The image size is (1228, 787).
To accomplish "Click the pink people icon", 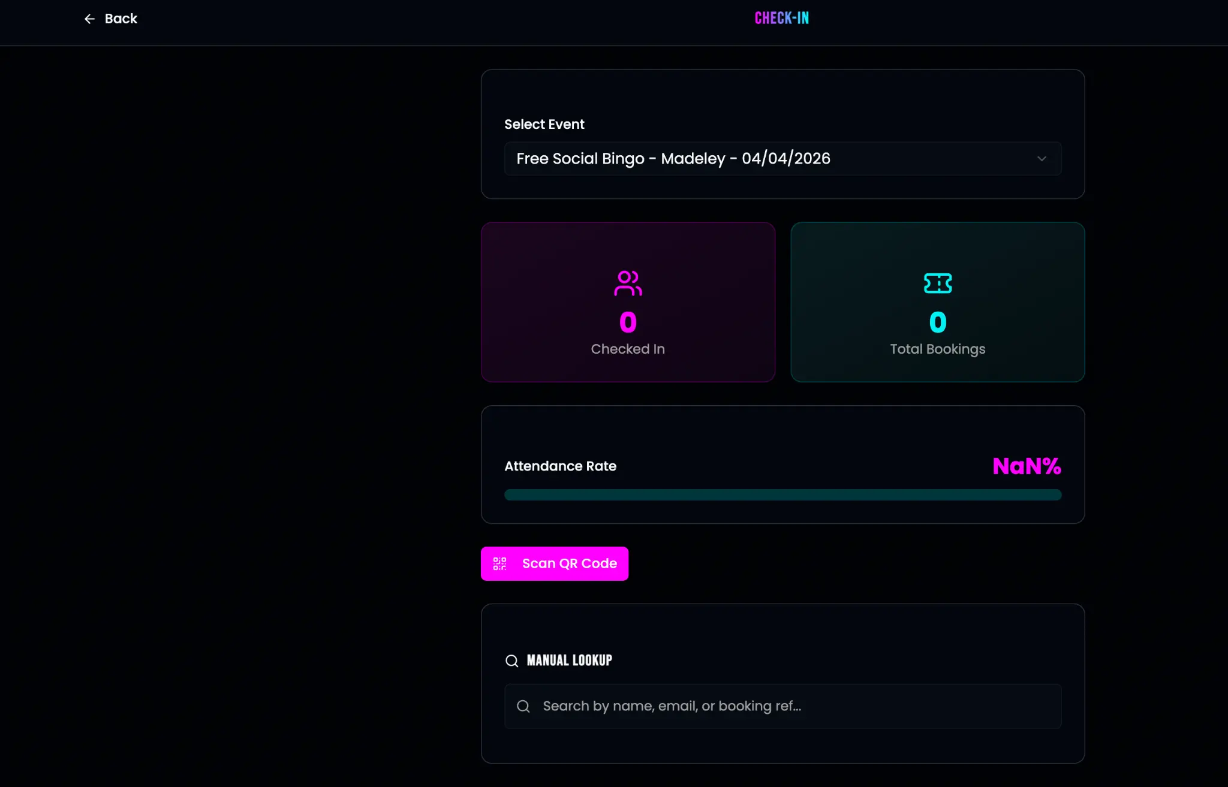I will click(628, 283).
